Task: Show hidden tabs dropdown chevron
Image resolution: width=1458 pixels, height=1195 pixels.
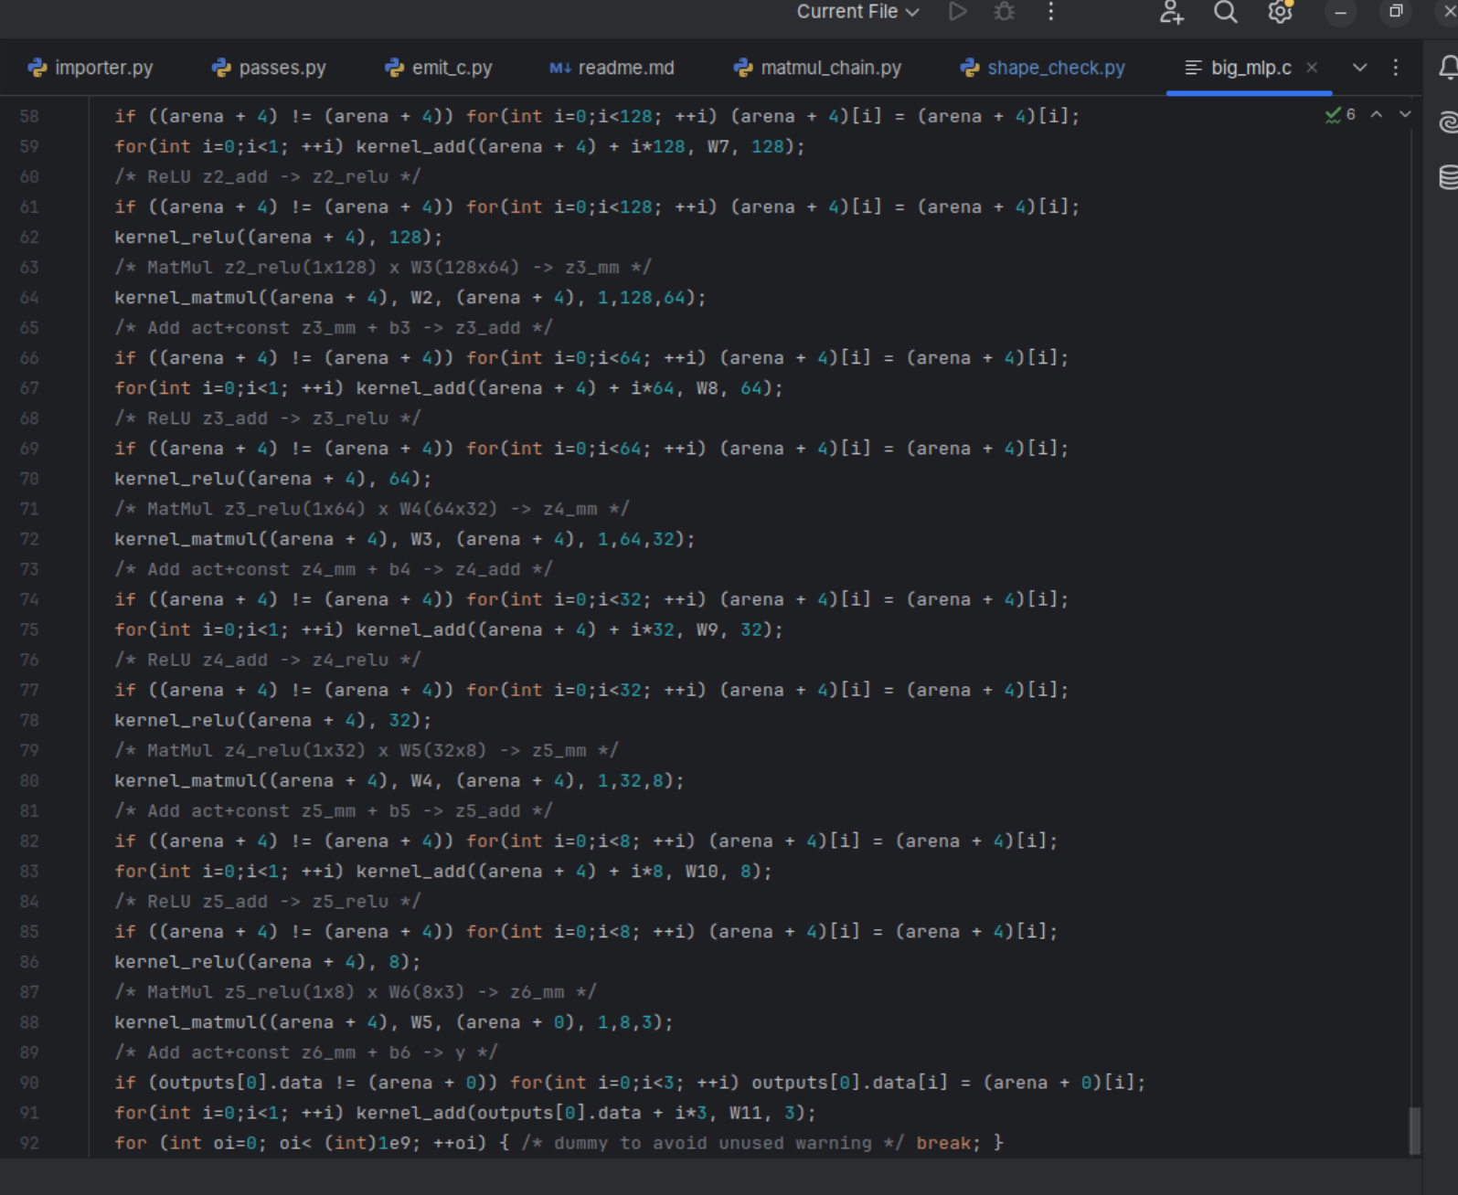Action: click(x=1360, y=68)
